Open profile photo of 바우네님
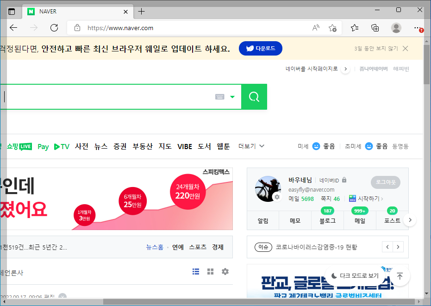This screenshot has width=431, height=306. 268,189
